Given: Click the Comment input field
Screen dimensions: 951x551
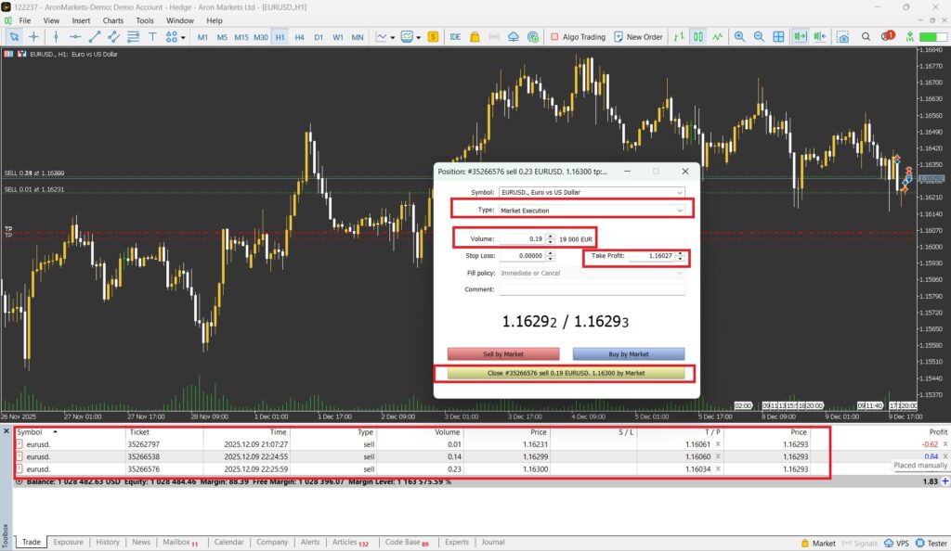Looking at the screenshot, I should point(592,289).
